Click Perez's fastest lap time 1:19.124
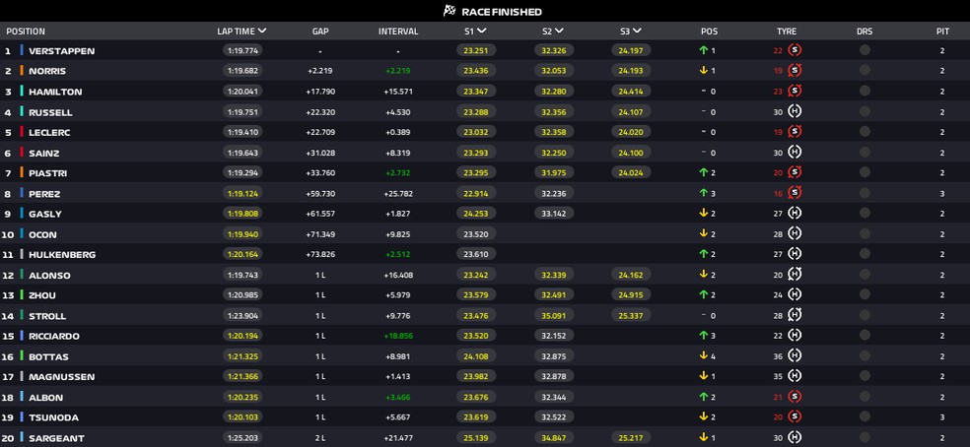This screenshot has height=447, width=970. click(x=242, y=194)
